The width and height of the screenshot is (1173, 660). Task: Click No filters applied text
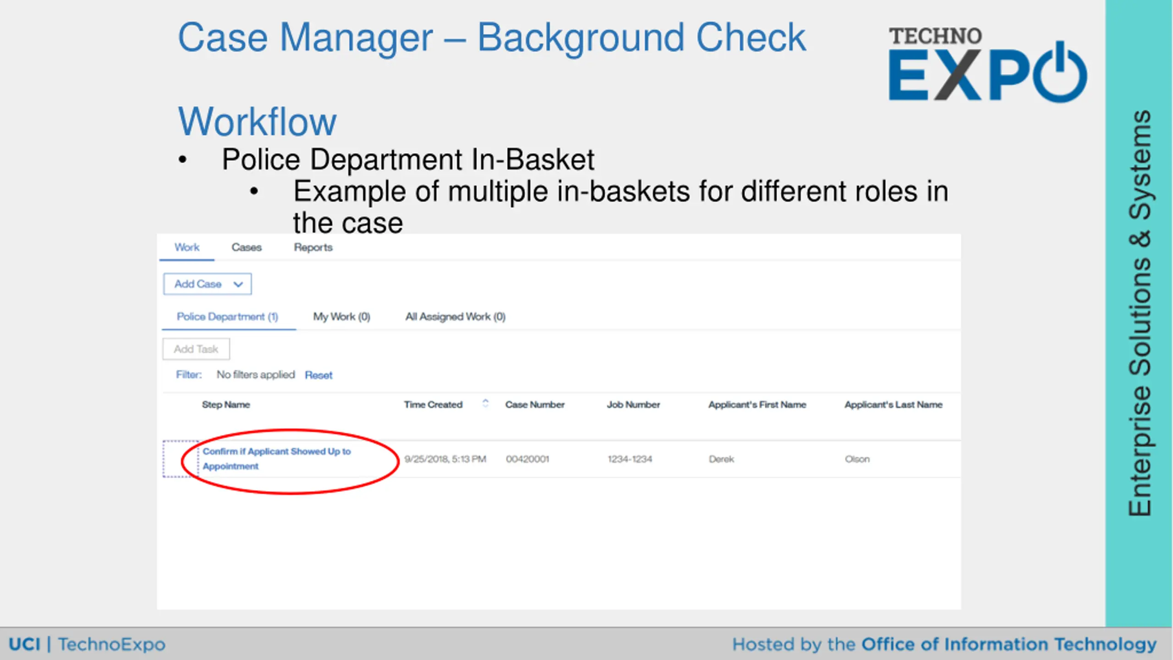[256, 375]
